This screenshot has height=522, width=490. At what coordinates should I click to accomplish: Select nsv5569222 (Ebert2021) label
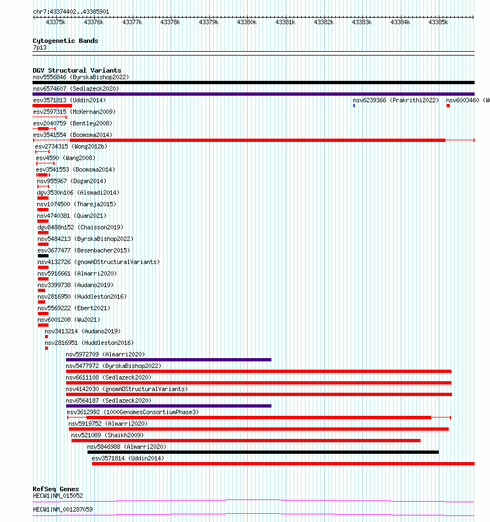click(74, 308)
